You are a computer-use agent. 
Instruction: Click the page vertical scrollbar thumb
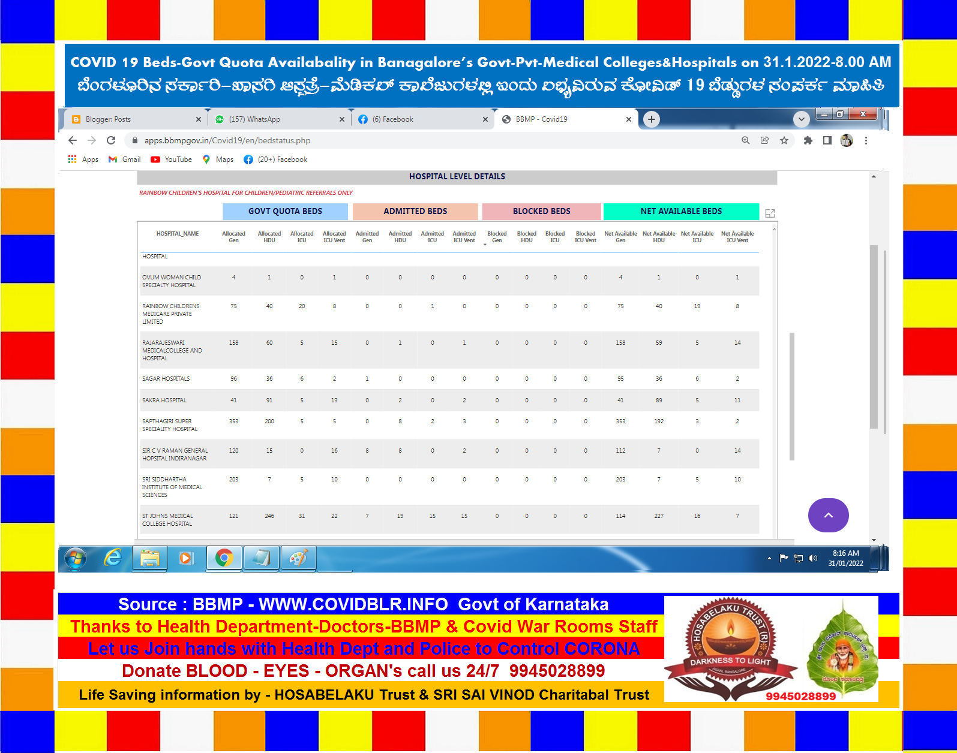(x=874, y=337)
